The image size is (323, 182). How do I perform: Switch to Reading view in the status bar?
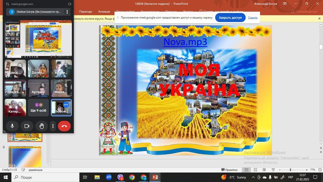[264, 170]
